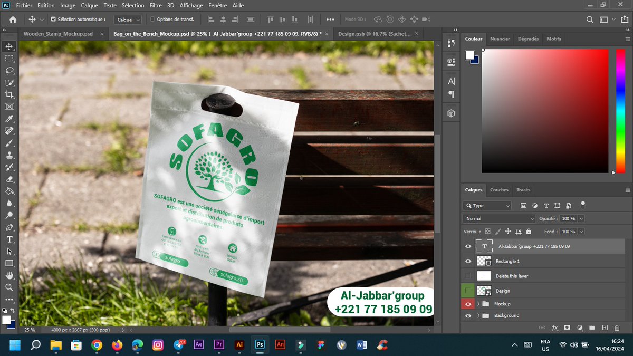This screenshot has height=356, width=633.
Task: Expand the Background group
Action: 478,315
